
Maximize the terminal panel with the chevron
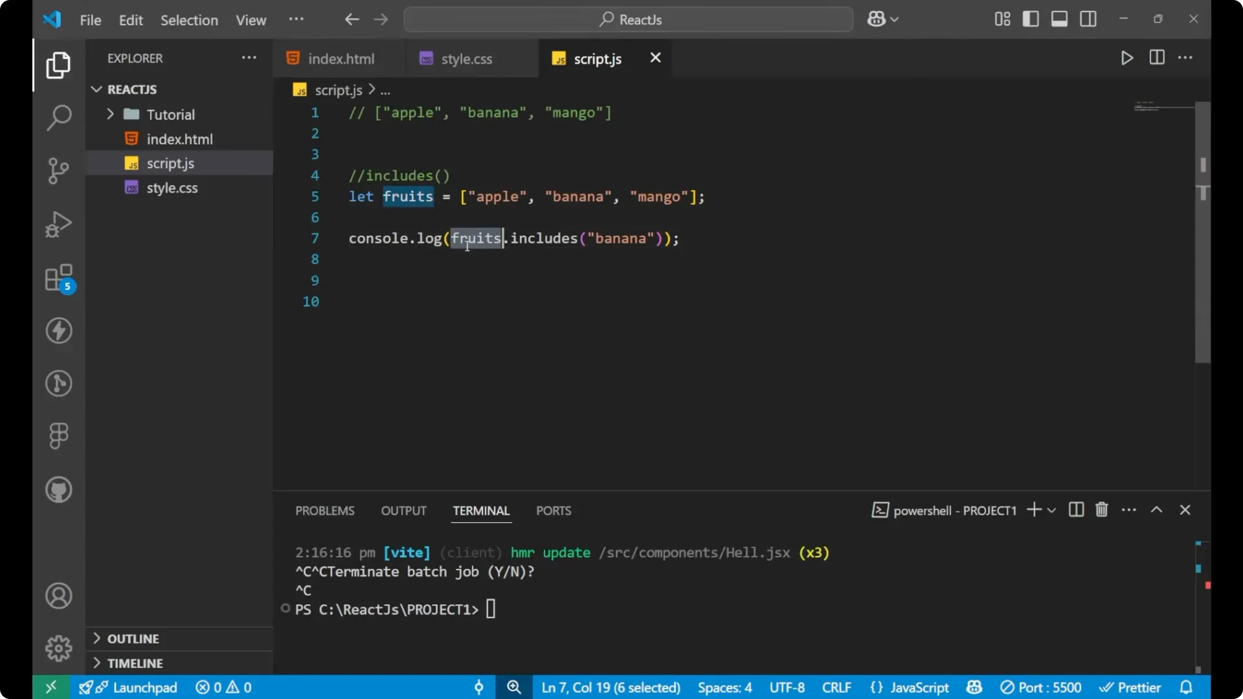[x=1157, y=510]
